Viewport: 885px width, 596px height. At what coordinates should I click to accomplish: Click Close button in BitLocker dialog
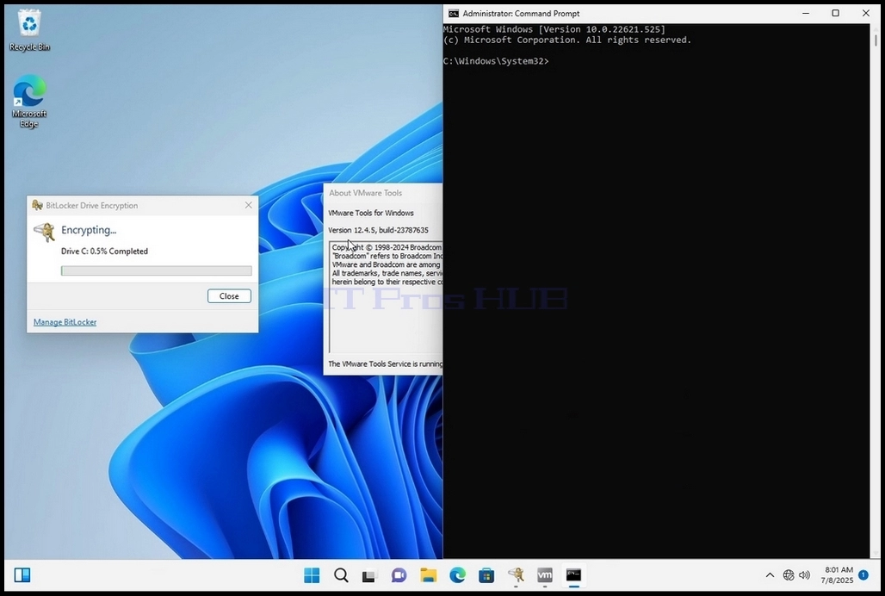[229, 295]
